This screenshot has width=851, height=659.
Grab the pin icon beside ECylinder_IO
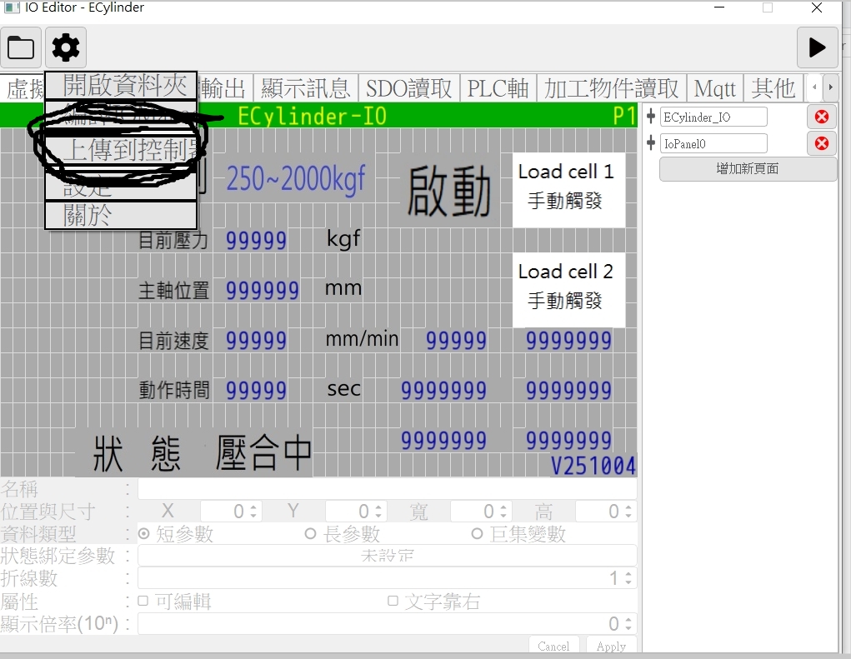click(x=651, y=117)
